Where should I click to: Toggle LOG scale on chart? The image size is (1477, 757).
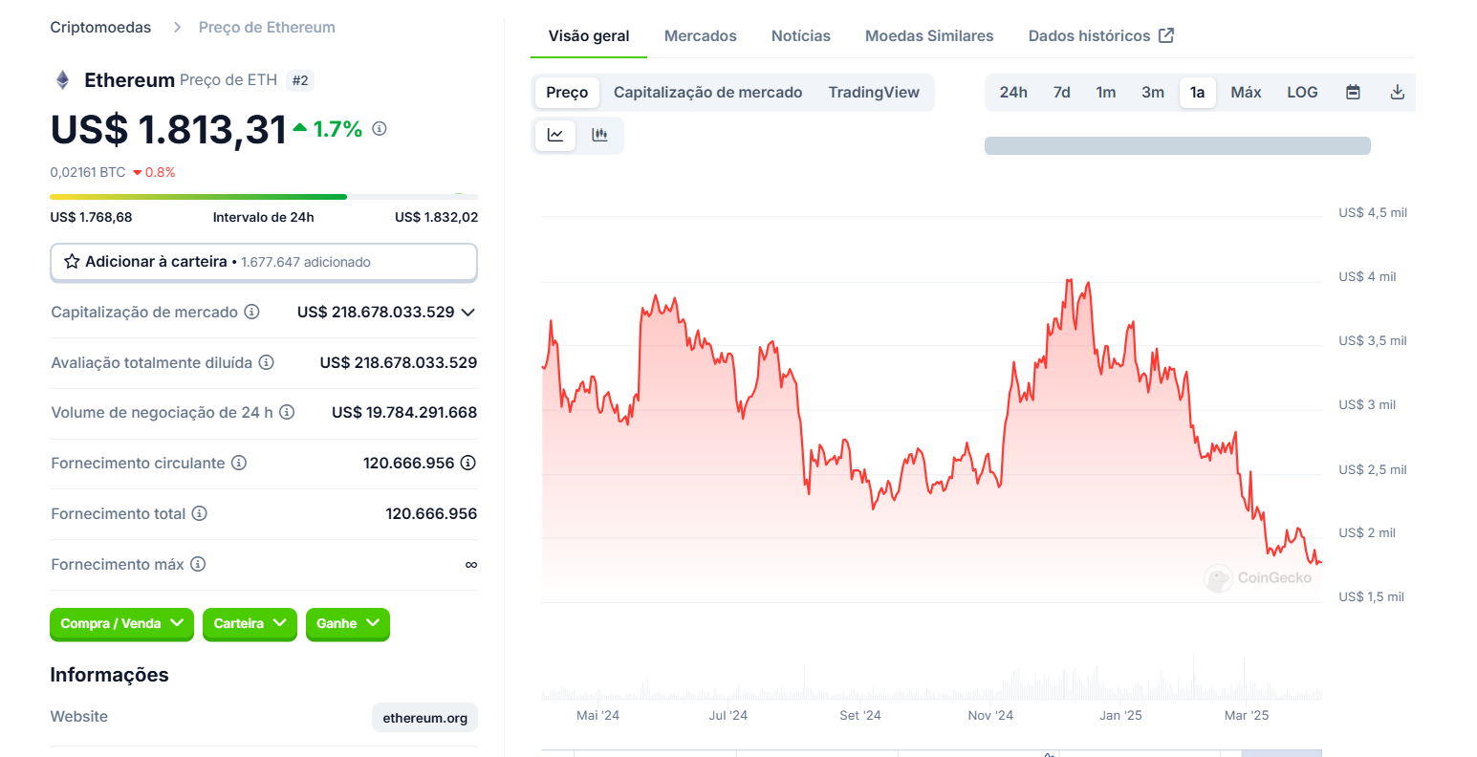1302,93
